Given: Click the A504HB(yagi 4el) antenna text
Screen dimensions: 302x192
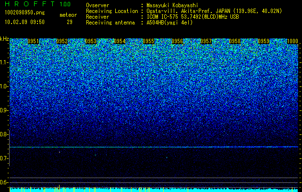Looking at the screenshot, I should [x=169, y=23].
